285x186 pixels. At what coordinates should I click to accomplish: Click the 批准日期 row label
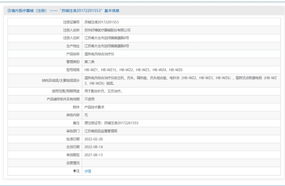pos(73,139)
